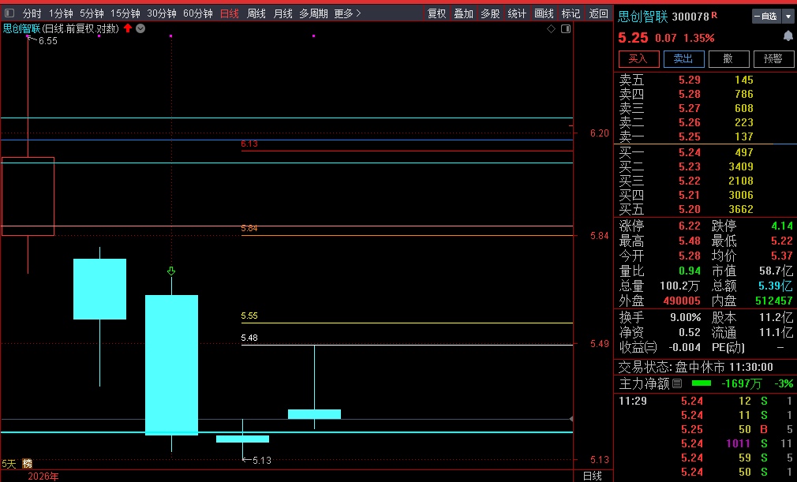The height and width of the screenshot is (482, 797).
Task: Select the 卖一 price 5.25 row
Action: [705, 137]
